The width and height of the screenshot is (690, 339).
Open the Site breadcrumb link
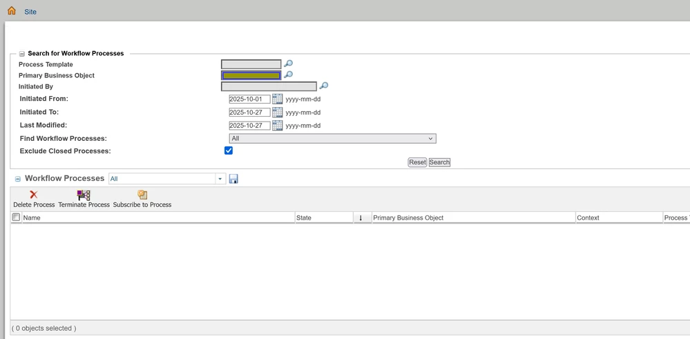30,12
